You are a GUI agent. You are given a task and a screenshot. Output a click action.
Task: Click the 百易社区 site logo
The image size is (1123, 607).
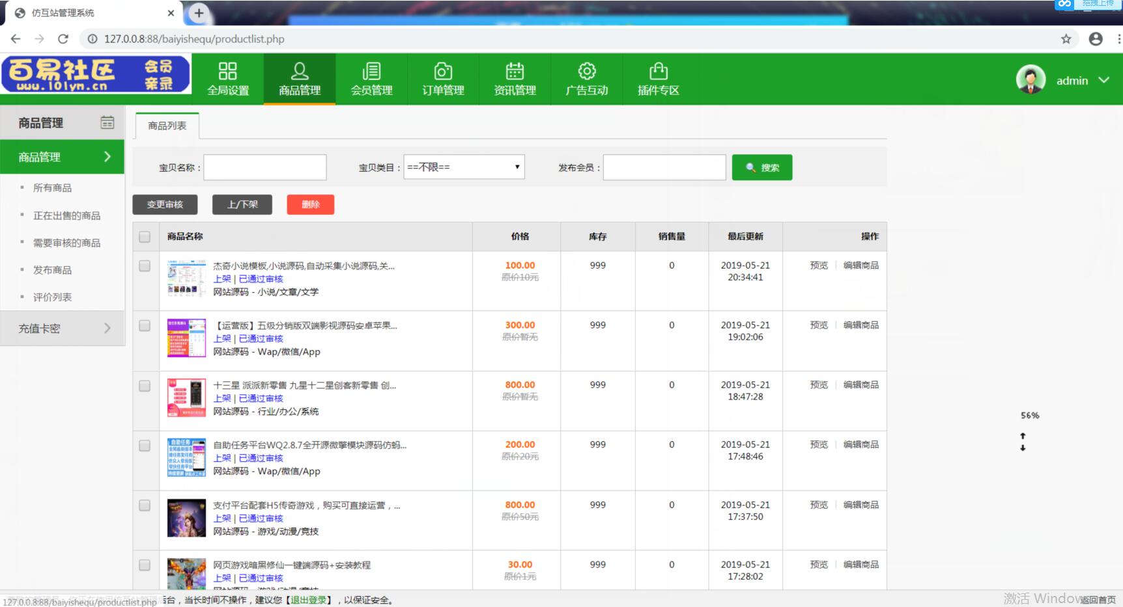pyautogui.click(x=96, y=74)
